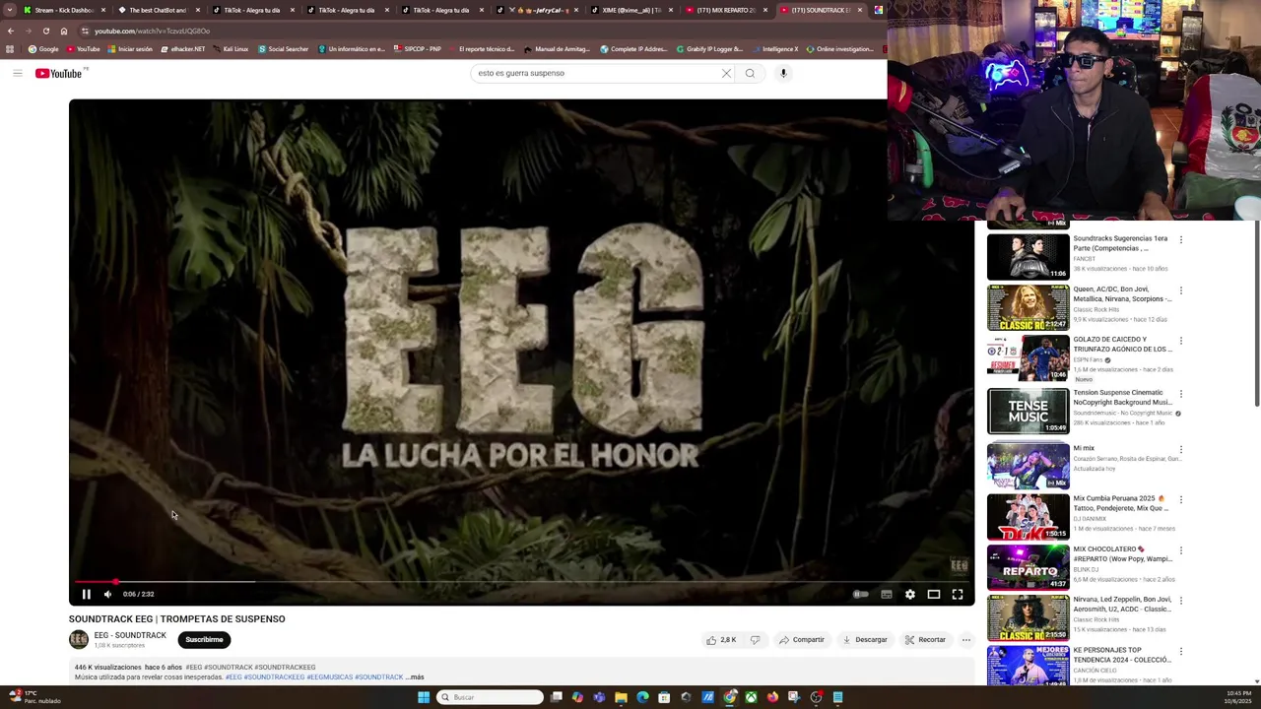Open options for Mi mix

click(x=1181, y=449)
